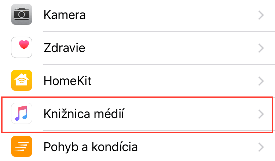275x161 pixels.
Task: Click empty space in Zdravie row
Action: [172, 48]
